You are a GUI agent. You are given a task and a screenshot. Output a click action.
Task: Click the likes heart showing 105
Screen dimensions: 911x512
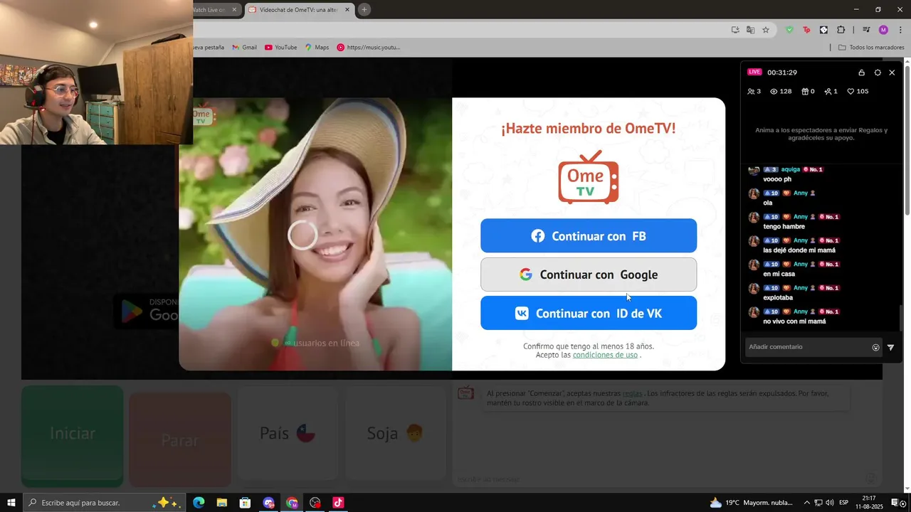[858, 91]
